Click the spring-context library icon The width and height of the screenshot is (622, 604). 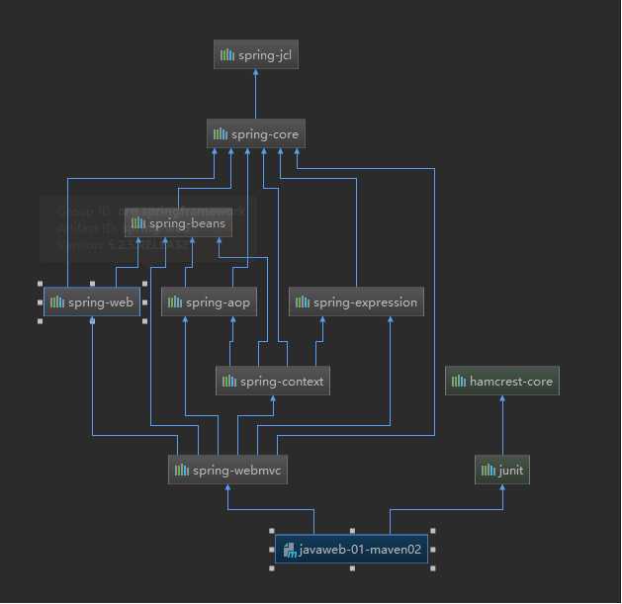coord(229,382)
